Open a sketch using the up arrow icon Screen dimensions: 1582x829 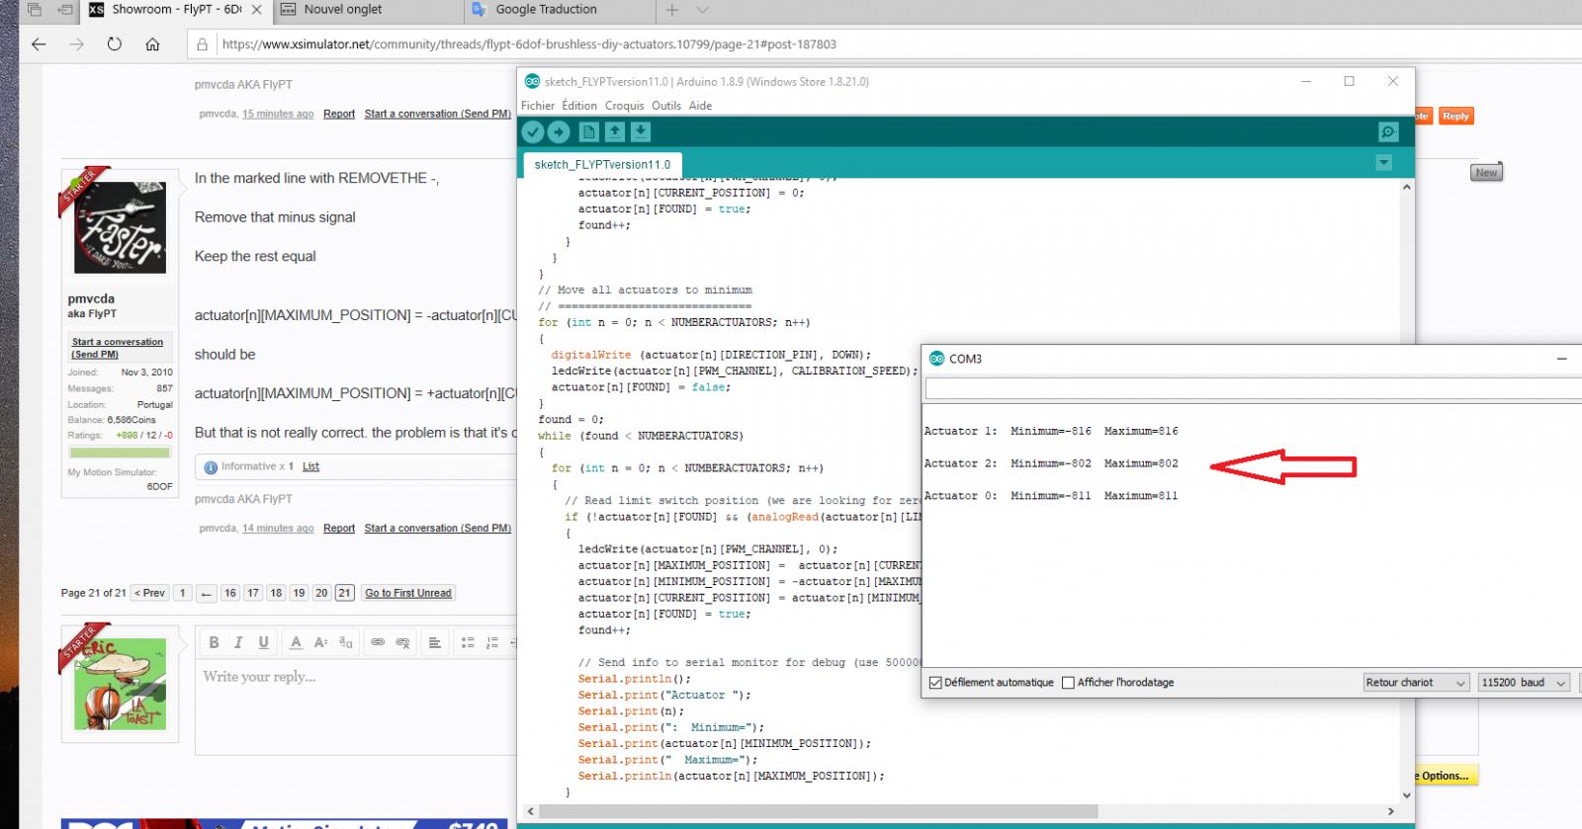pos(615,132)
